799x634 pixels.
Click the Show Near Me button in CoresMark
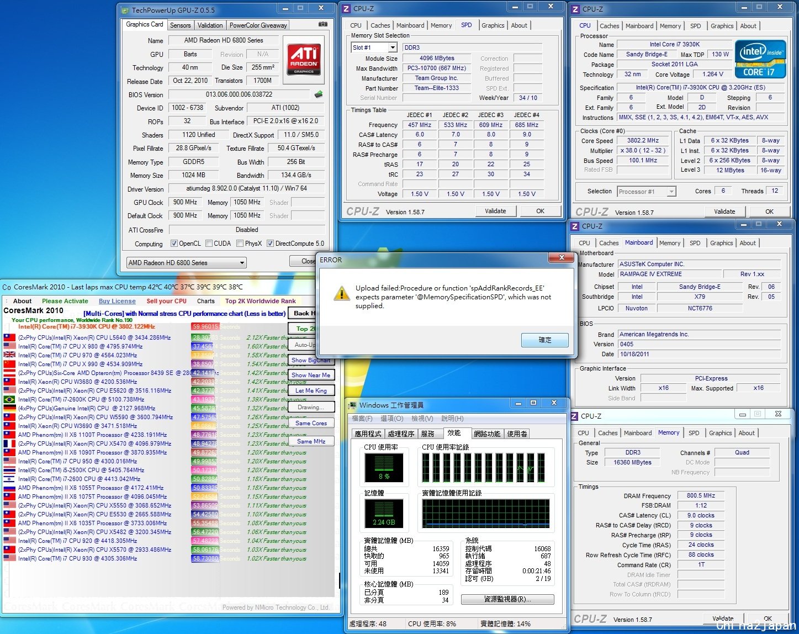tap(311, 375)
